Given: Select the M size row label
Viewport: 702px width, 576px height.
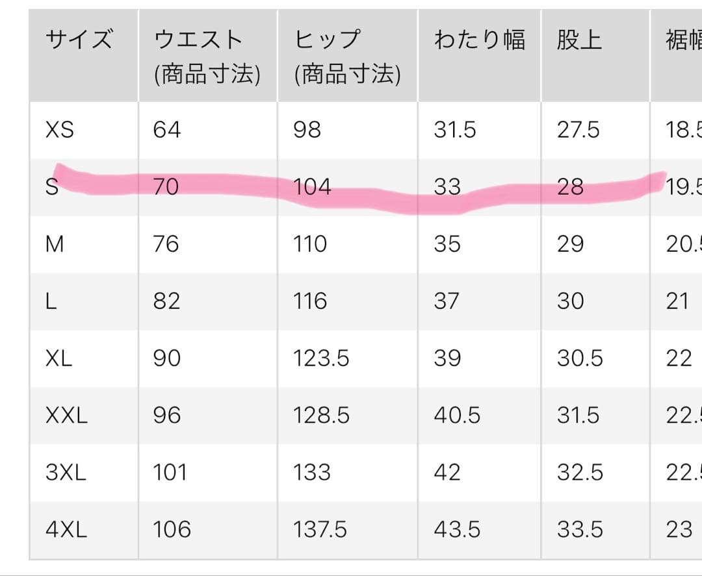Looking at the screenshot, I should [x=55, y=244].
